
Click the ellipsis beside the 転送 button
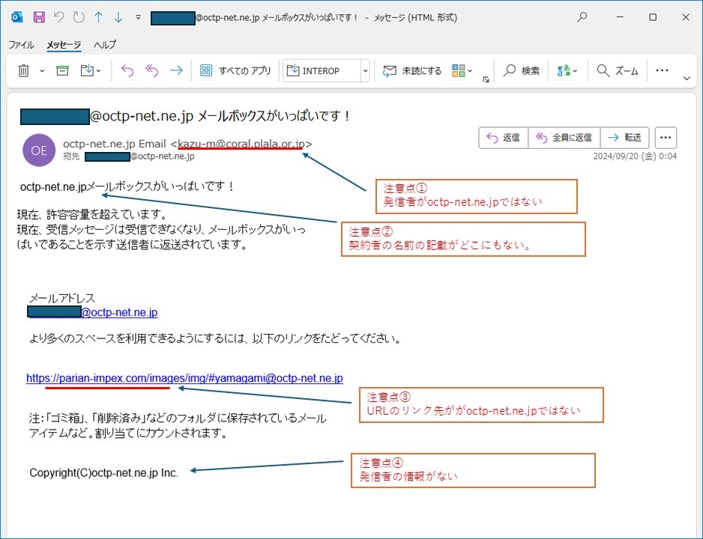click(x=665, y=138)
